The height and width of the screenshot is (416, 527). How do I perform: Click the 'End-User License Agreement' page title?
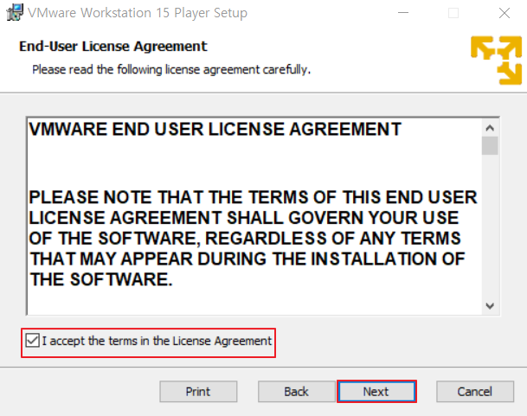point(112,47)
